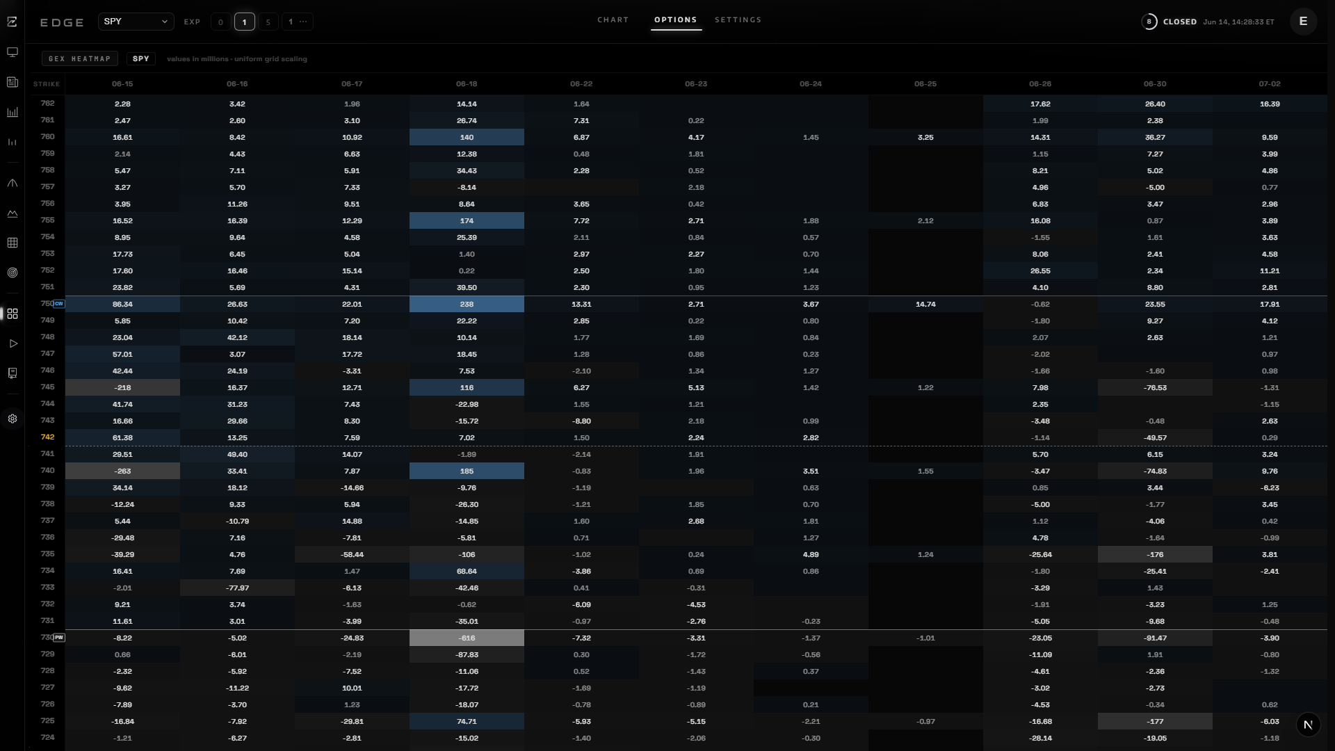This screenshot has width=1335, height=751.
Task: Click the circular market status indicator icon
Action: coord(1149,22)
